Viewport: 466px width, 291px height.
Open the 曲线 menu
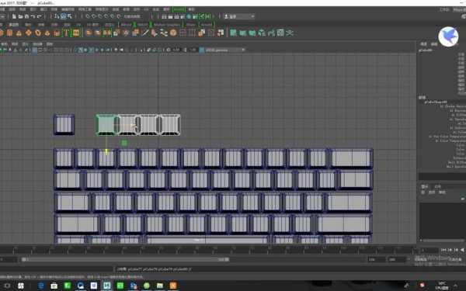tap(116, 9)
